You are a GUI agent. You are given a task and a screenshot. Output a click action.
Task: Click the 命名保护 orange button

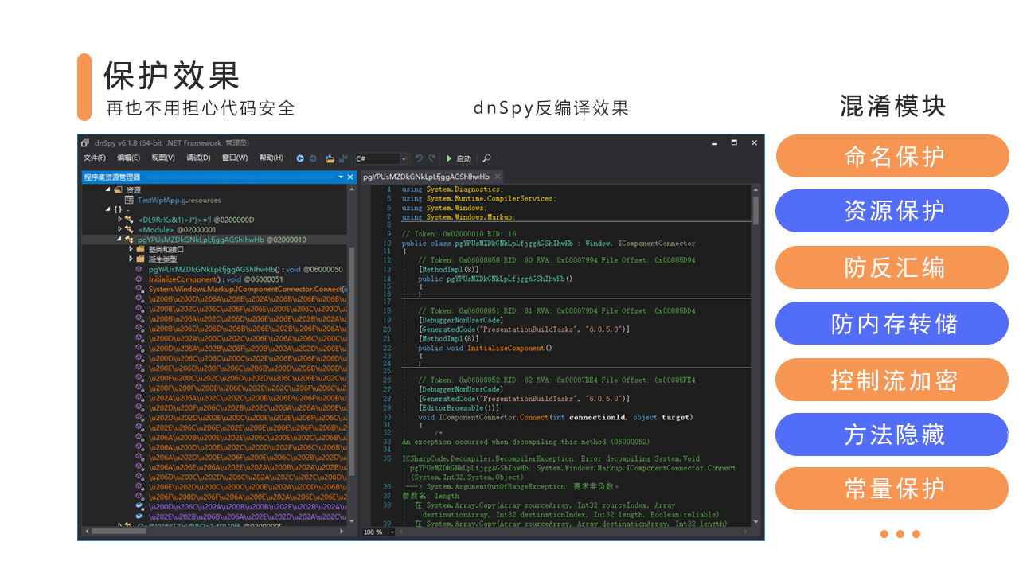892,156
